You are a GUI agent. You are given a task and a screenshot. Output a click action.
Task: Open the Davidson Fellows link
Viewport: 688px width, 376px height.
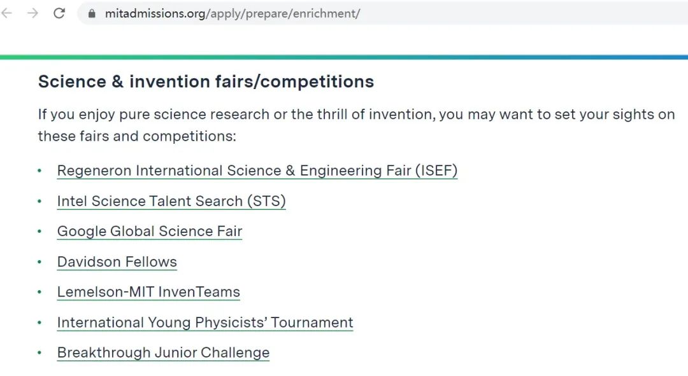117,261
